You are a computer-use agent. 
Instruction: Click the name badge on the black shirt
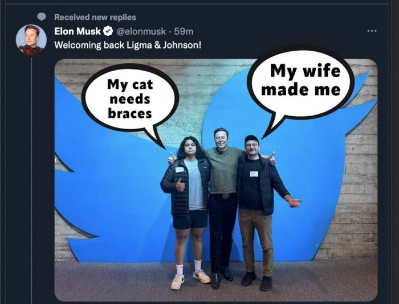tap(254, 174)
